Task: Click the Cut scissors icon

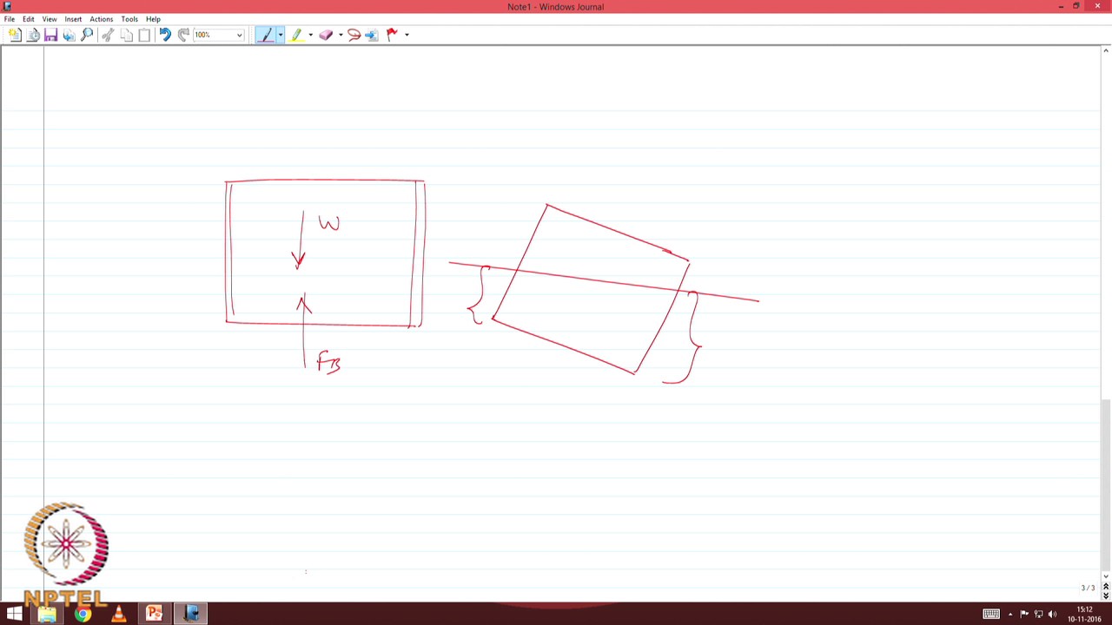Action: pos(108,35)
